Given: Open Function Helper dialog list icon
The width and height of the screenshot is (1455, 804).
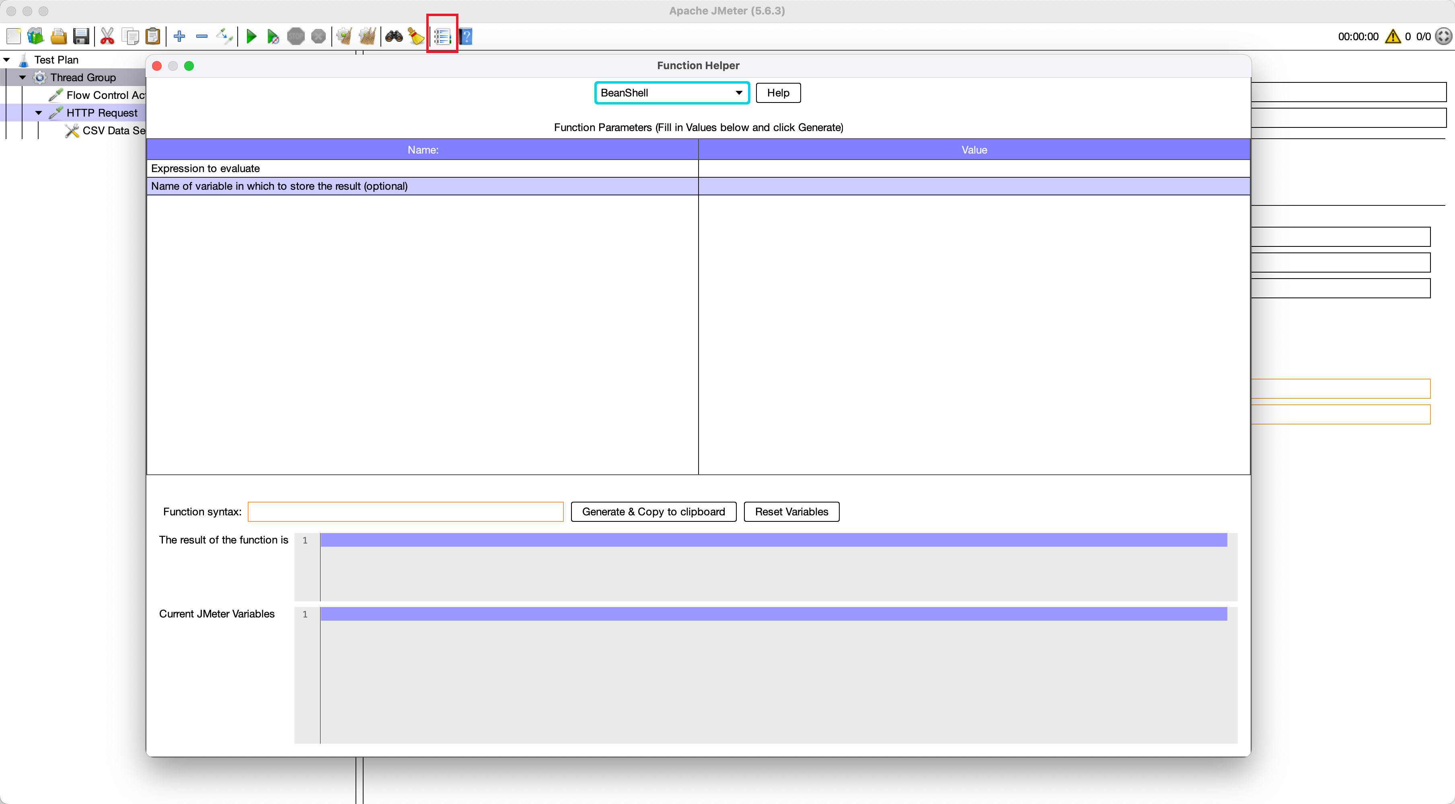Looking at the screenshot, I should (x=442, y=37).
